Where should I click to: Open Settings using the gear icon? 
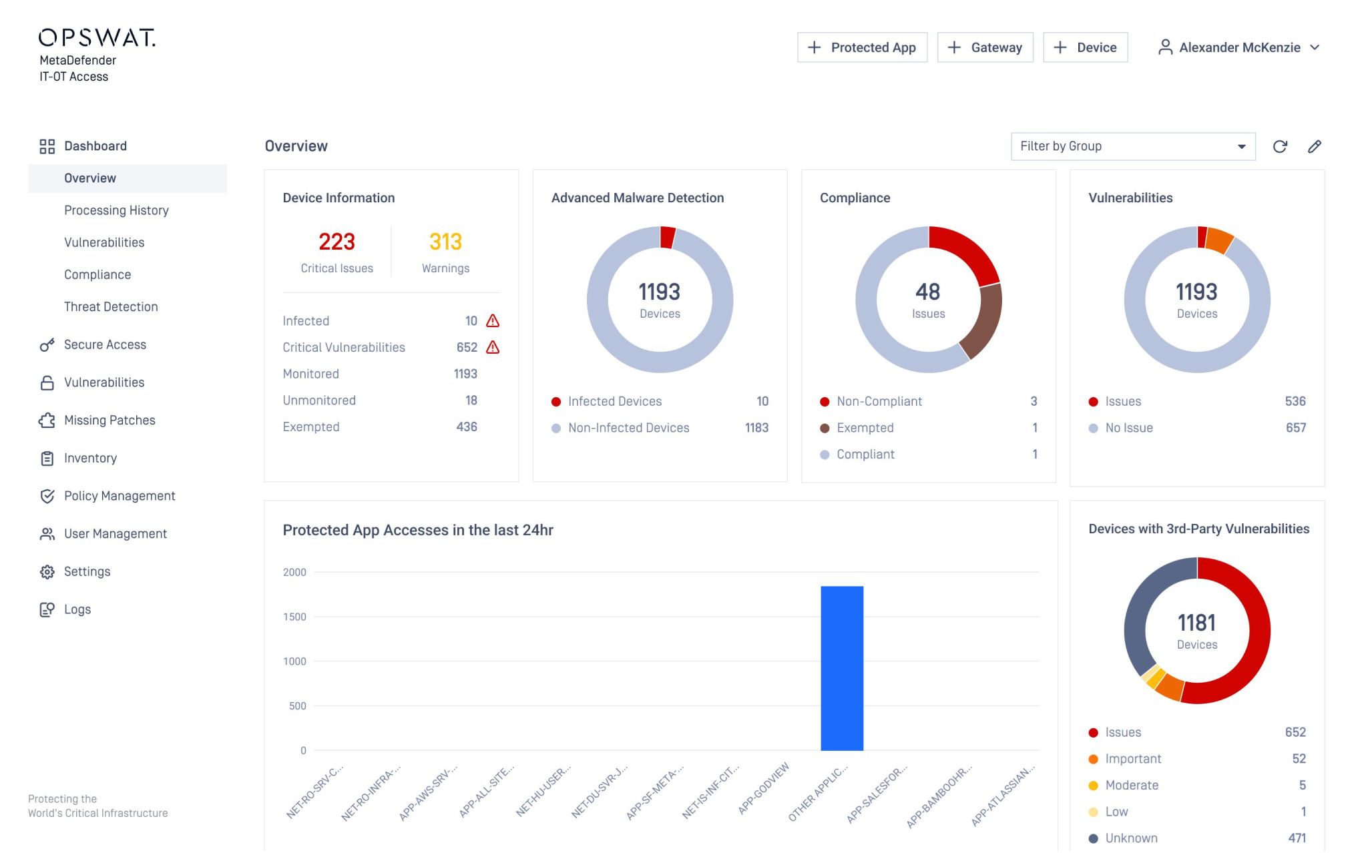click(x=46, y=571)
